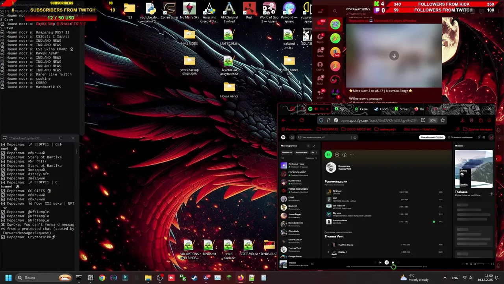Skip to the next track in the player bar
The height and width of the screenshot is (284, 504).
393,262
